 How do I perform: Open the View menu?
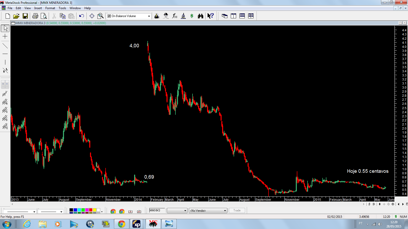pyautogui.click(x=28, y=8)
